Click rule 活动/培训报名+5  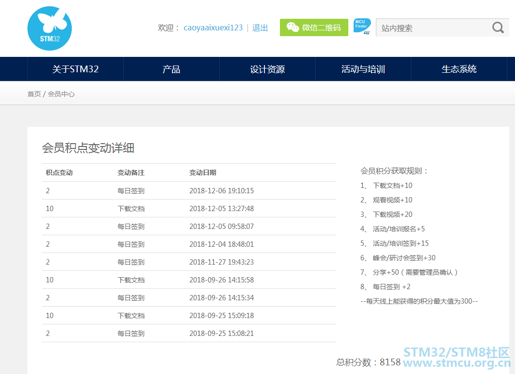[x=399, y=229]
